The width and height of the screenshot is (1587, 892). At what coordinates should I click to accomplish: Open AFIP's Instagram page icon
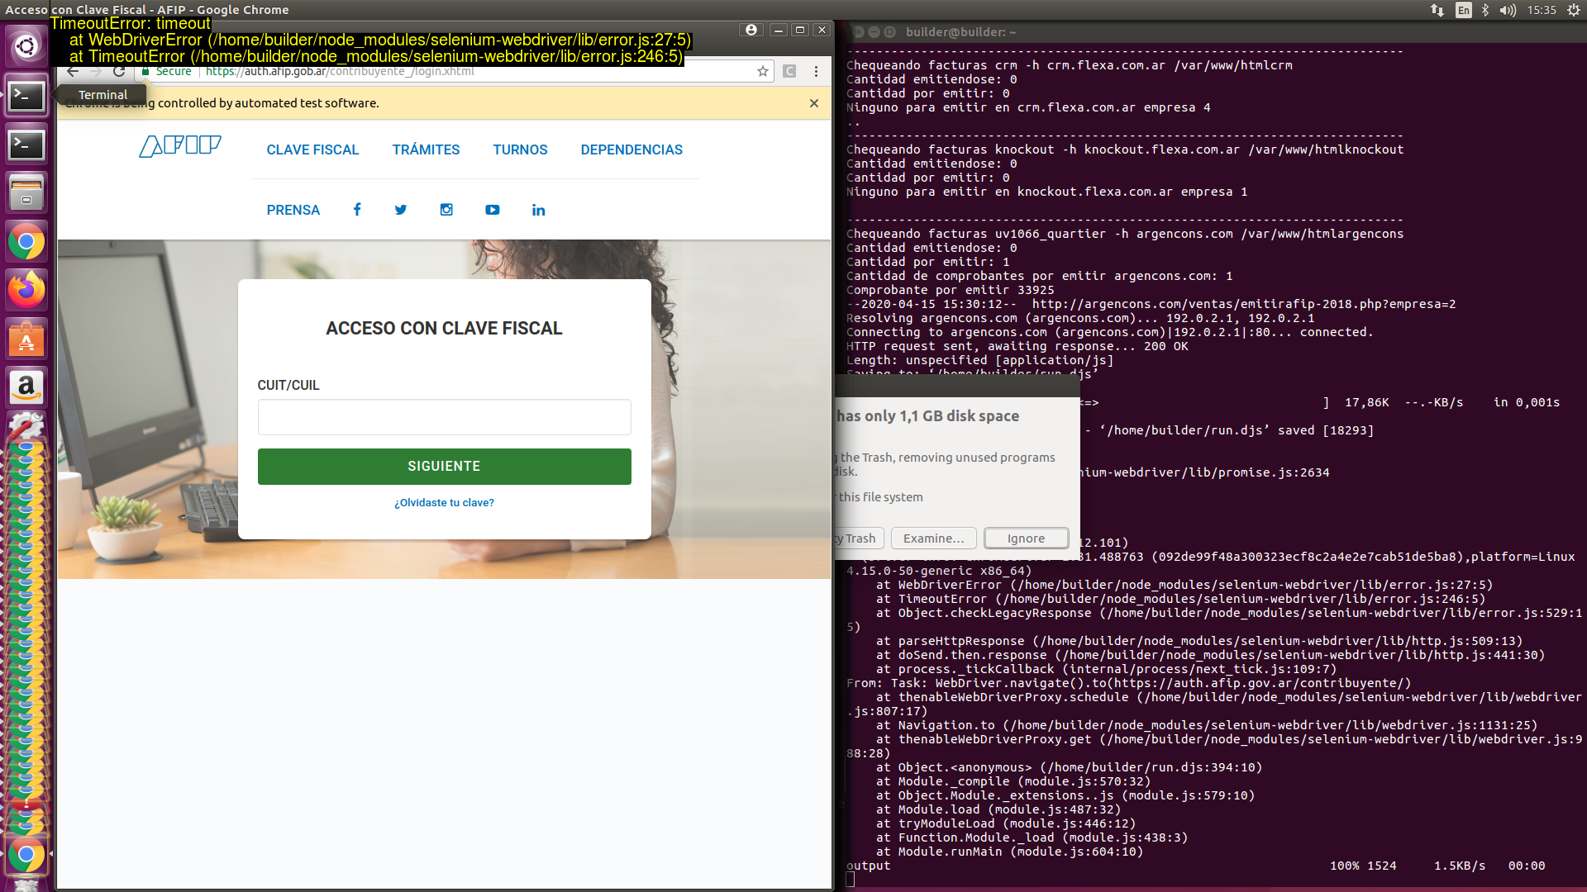tap(446, 210)
